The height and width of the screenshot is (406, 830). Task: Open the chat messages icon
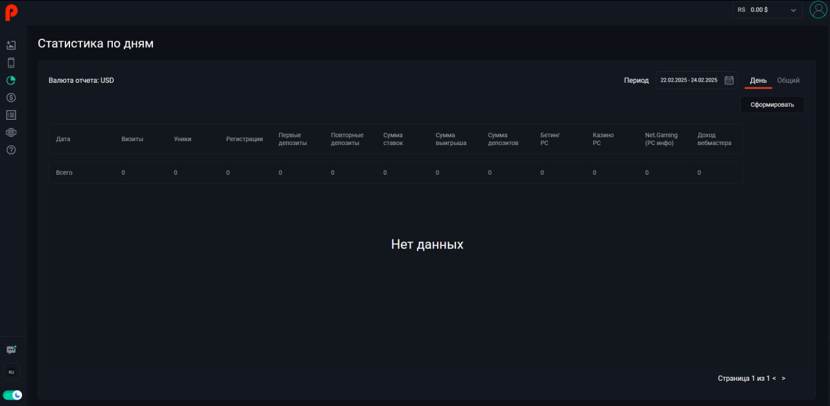[x=11, y=350]
